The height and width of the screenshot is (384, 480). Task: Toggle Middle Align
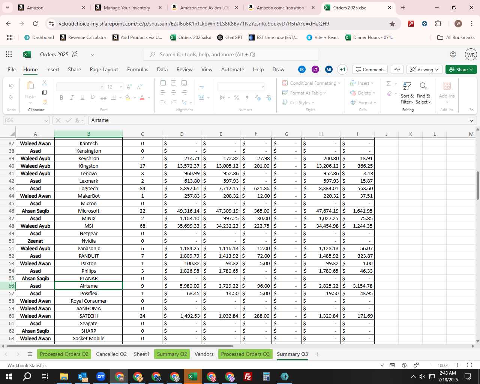(x=173, y=83)
